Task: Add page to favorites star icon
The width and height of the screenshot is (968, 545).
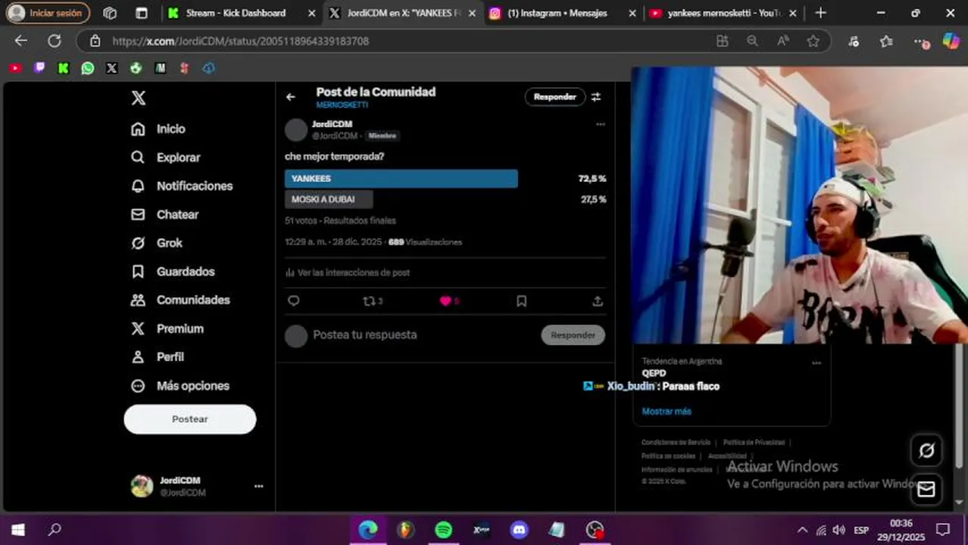Action: click(x=813, y=41)
